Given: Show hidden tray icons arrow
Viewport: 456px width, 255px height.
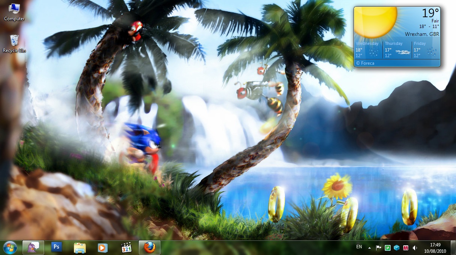Looking at the screenshot, I should [369, 248].
